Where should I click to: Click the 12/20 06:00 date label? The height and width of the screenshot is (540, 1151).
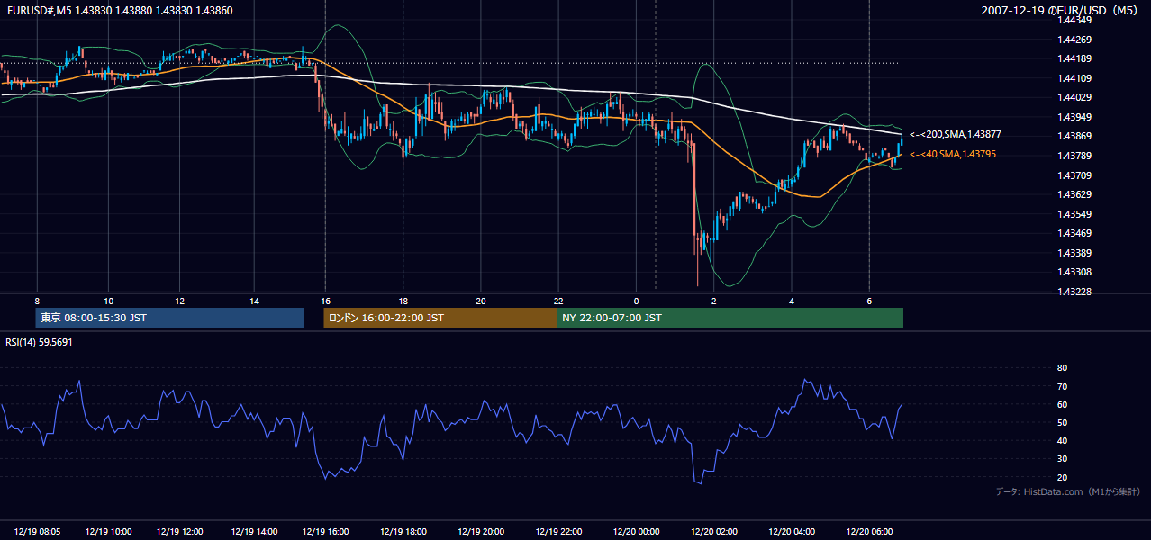868,532
